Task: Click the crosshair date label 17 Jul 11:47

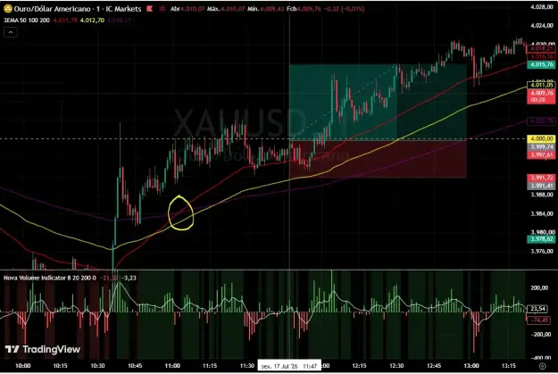Action: [x=289, y=366]
